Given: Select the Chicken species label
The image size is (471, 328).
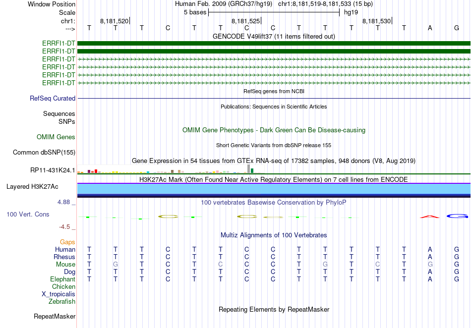Looking at the screenshot, I should [63, 286].
